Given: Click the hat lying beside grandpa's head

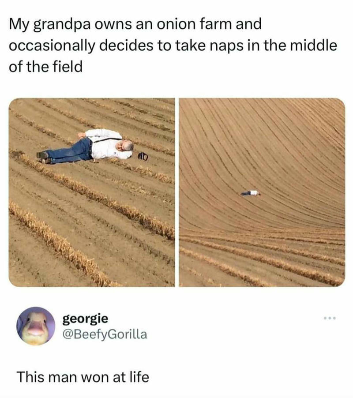Looking at the screenshot, I should [143, 156].
